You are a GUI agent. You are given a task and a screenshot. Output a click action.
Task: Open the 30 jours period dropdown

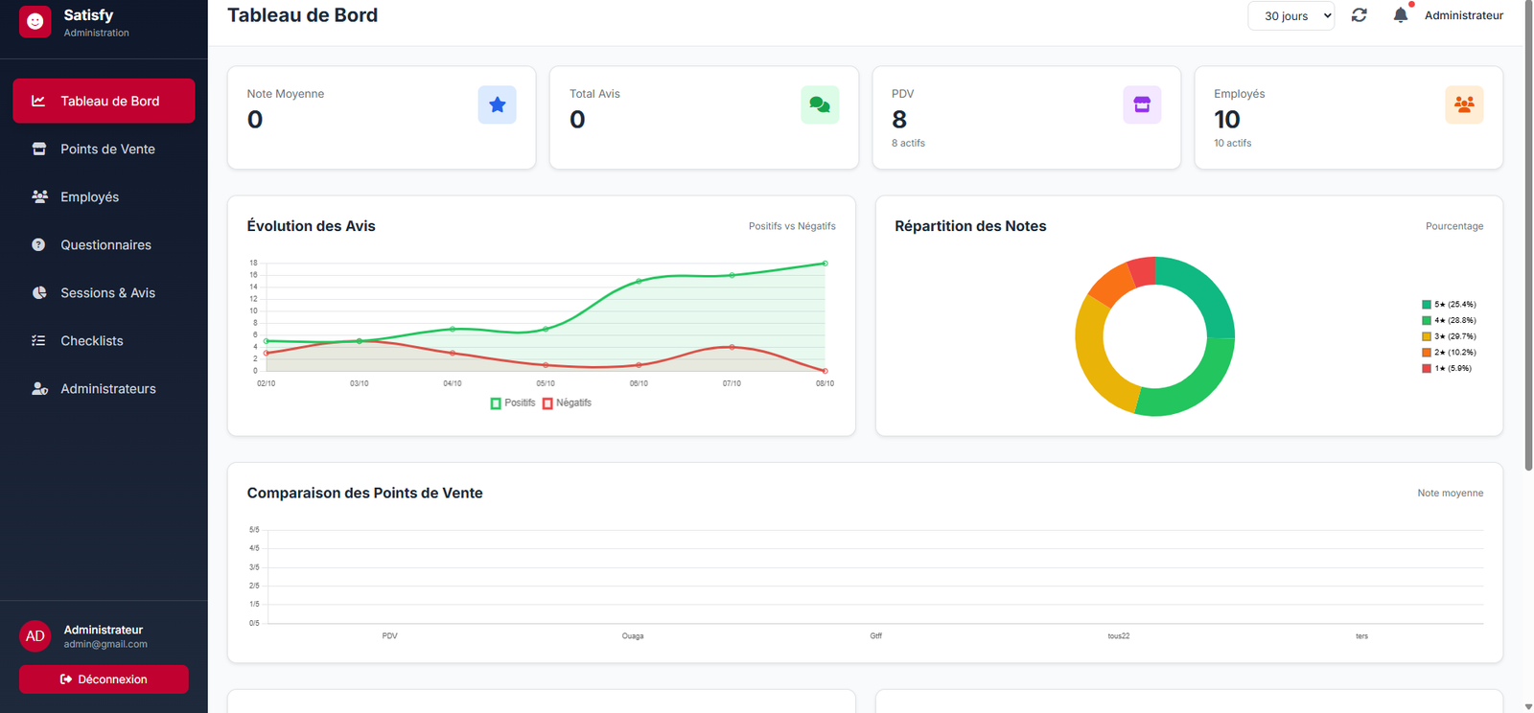[1290, 16]
